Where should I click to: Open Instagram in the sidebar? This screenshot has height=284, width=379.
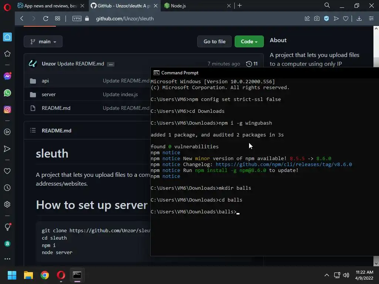[x=7, y=109]
